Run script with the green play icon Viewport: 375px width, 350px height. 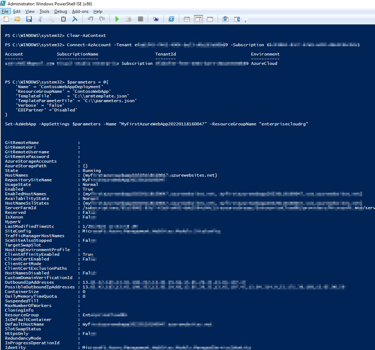tap(117, 19)
